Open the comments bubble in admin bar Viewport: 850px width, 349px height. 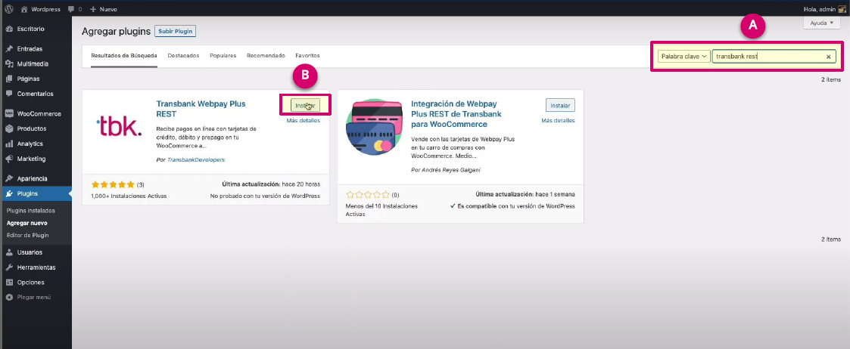pyautogui.click(x=76, y=9)
